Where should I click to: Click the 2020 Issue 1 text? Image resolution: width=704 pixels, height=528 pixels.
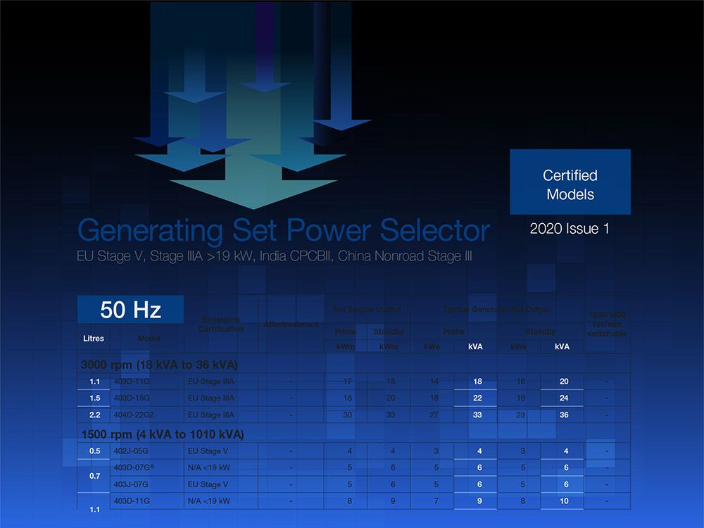pyautogui.click(x=570, y=229)
